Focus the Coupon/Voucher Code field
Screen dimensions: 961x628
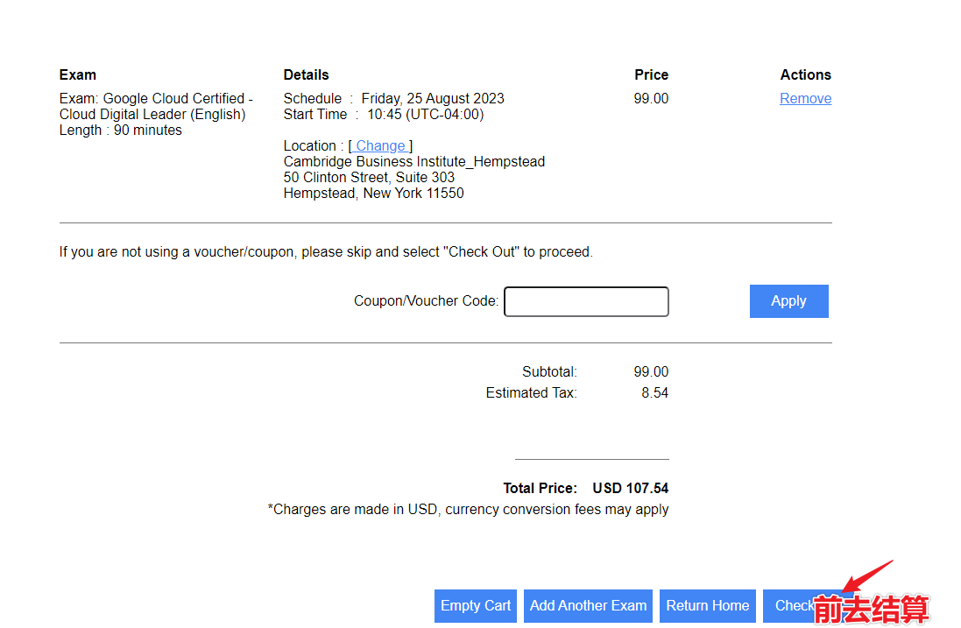pyautogui.click(x=586, y=301)
